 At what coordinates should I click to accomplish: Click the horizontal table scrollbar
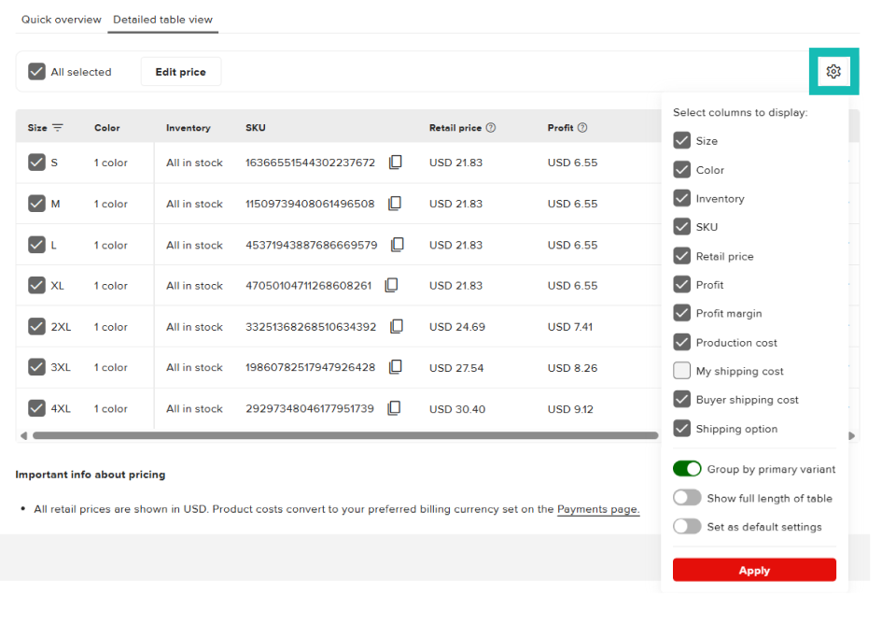[345, 435]
